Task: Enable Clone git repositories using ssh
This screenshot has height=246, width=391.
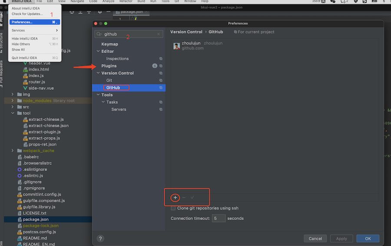Action: 173,208
